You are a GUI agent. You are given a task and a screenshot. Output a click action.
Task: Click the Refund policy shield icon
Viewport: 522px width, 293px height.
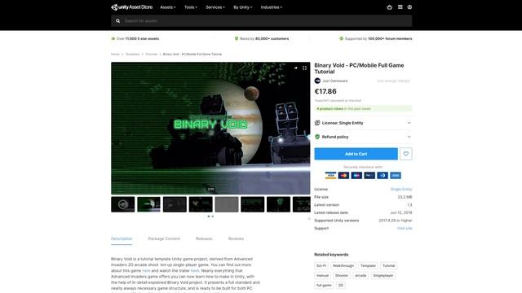pyautogui.click(x=317, y=137)
